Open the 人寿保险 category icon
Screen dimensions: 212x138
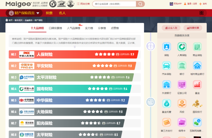pos(182,47)
